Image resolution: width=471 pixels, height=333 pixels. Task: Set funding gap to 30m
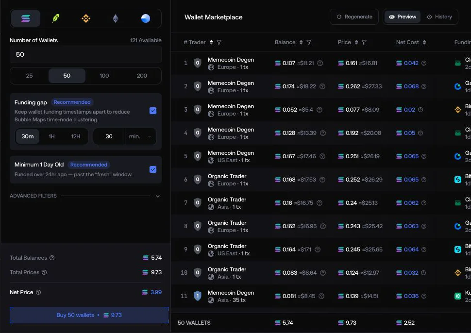click(28, 136)
